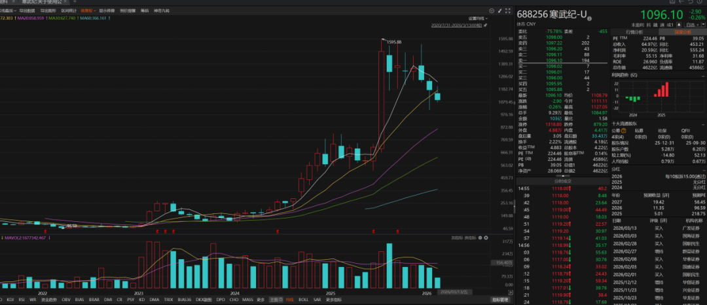Open the 复权 dropdown in chart toolbar
Image resolution: width=707 pixels, height=305 pixels.
[88, 11]
